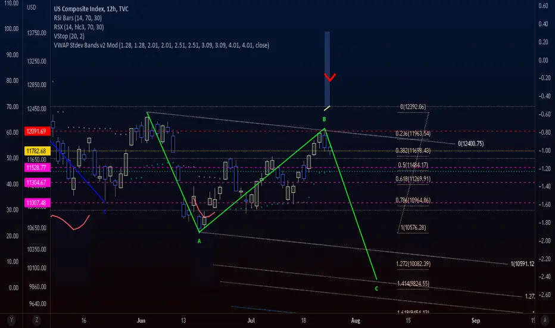This screenshot has width=555, height=328.
Task: Click the 0(12392.06) Fibonacci level label
Action: pos(413,107)
